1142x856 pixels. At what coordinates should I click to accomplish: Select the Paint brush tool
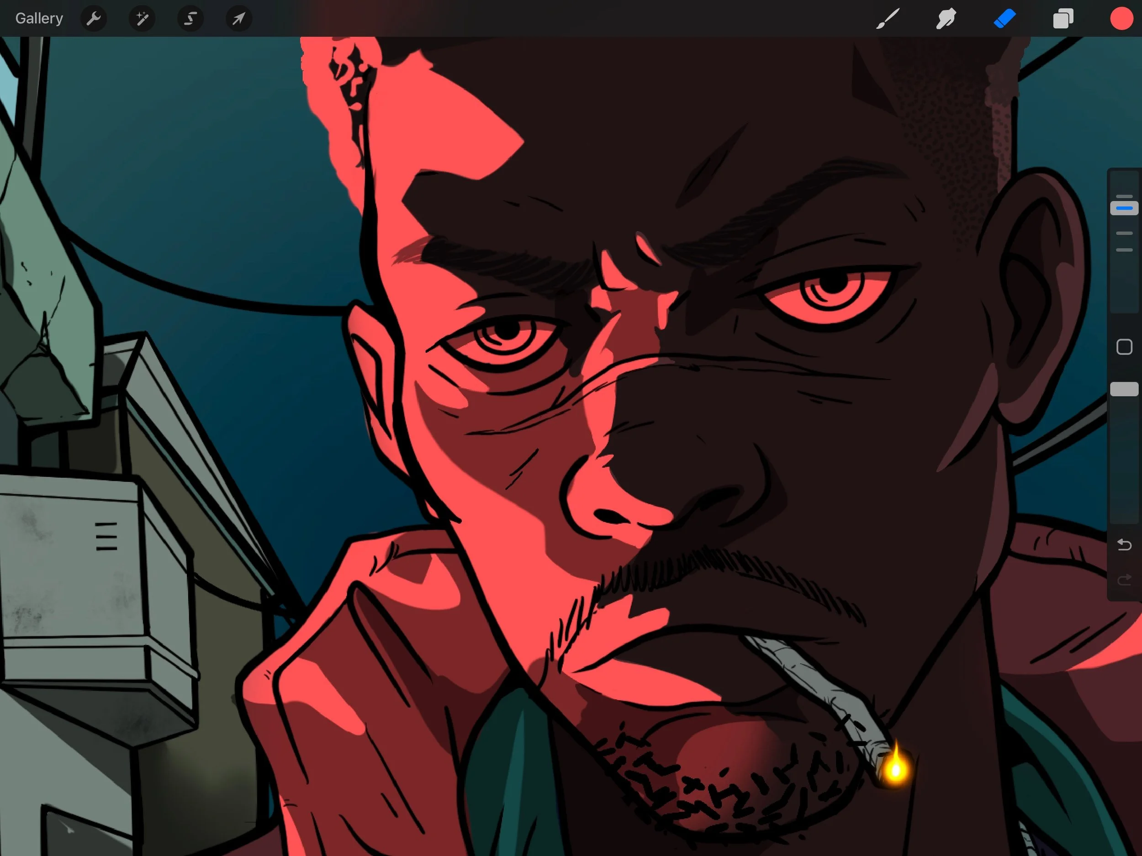pos(888,19)
